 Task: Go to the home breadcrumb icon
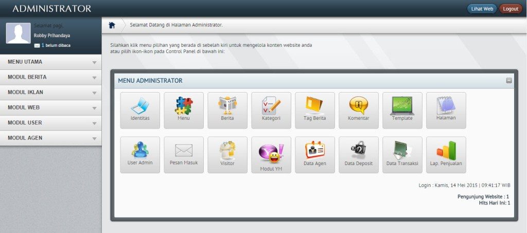112,25
